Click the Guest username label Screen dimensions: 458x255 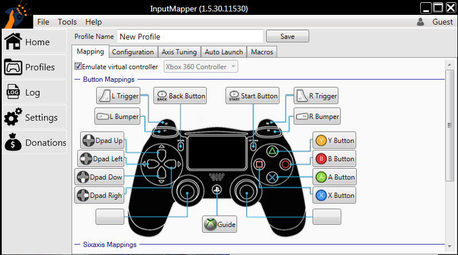click(x=442, y=22)
